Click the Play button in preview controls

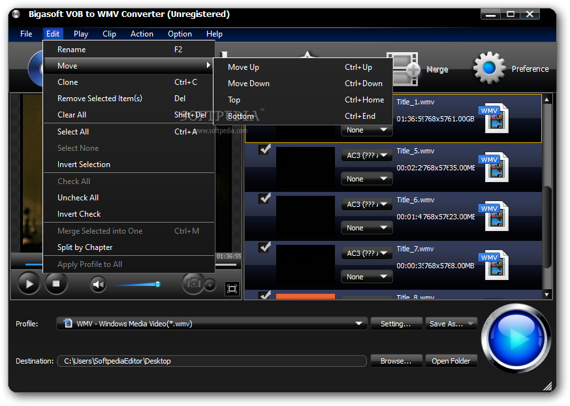coord(29,283)
